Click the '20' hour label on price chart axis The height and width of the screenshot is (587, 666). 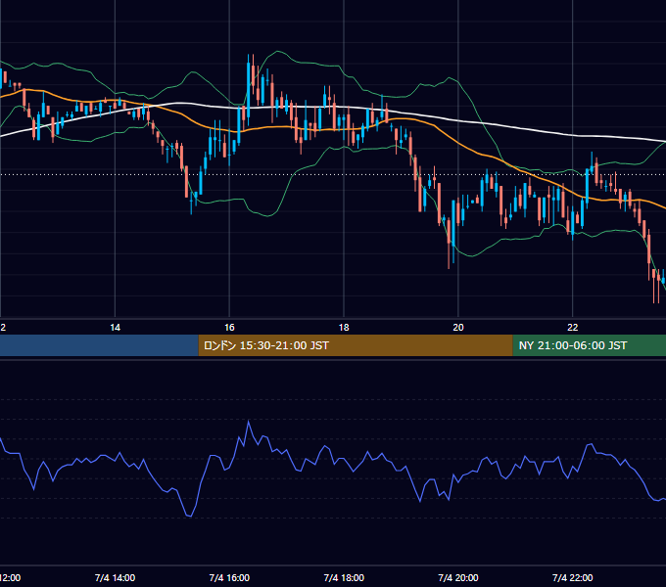[458, 328]
